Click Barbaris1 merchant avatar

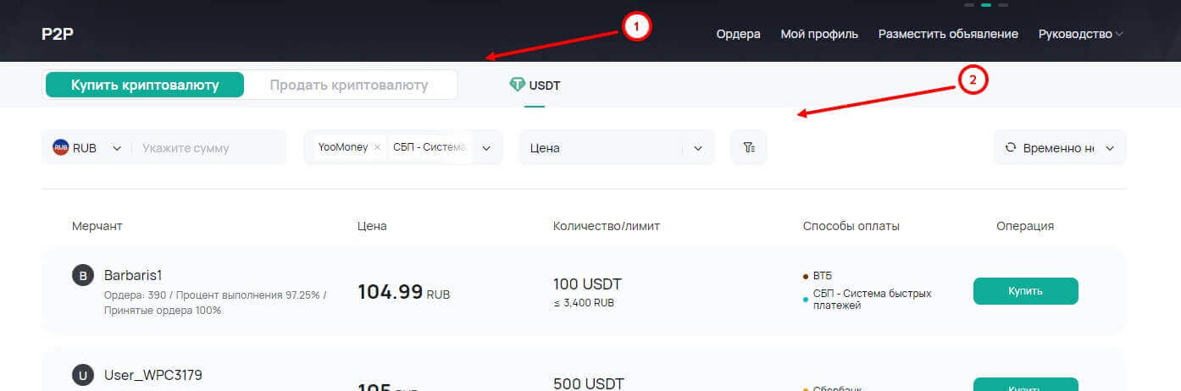coord(83,276)
